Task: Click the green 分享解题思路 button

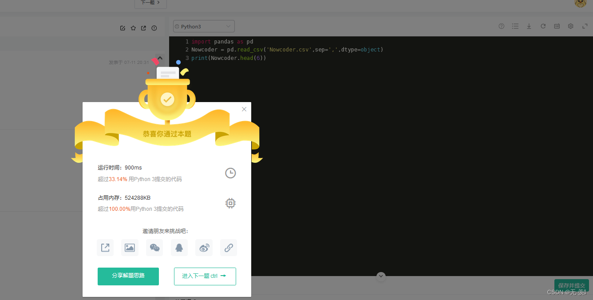Action: pyautogui.click(x=128, y=276)
